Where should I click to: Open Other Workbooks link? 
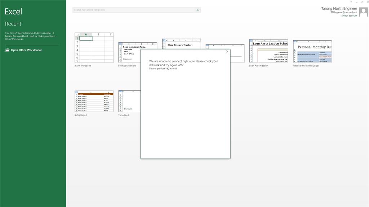pos(27,50)
